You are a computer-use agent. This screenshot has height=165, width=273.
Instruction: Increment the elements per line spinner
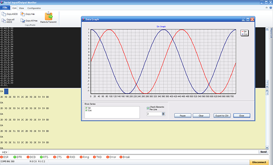click(x=163, y=113)
